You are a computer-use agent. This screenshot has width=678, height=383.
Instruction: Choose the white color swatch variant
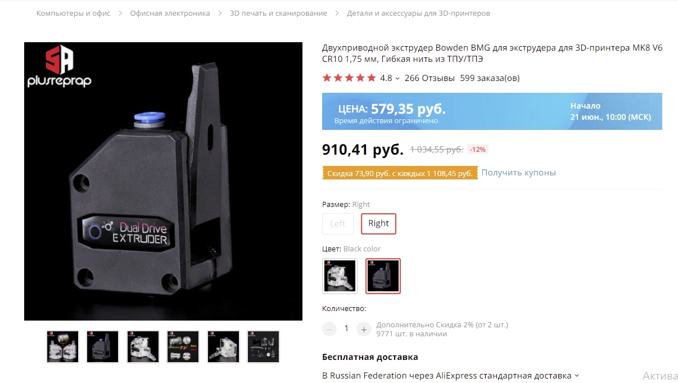point(340,276)
